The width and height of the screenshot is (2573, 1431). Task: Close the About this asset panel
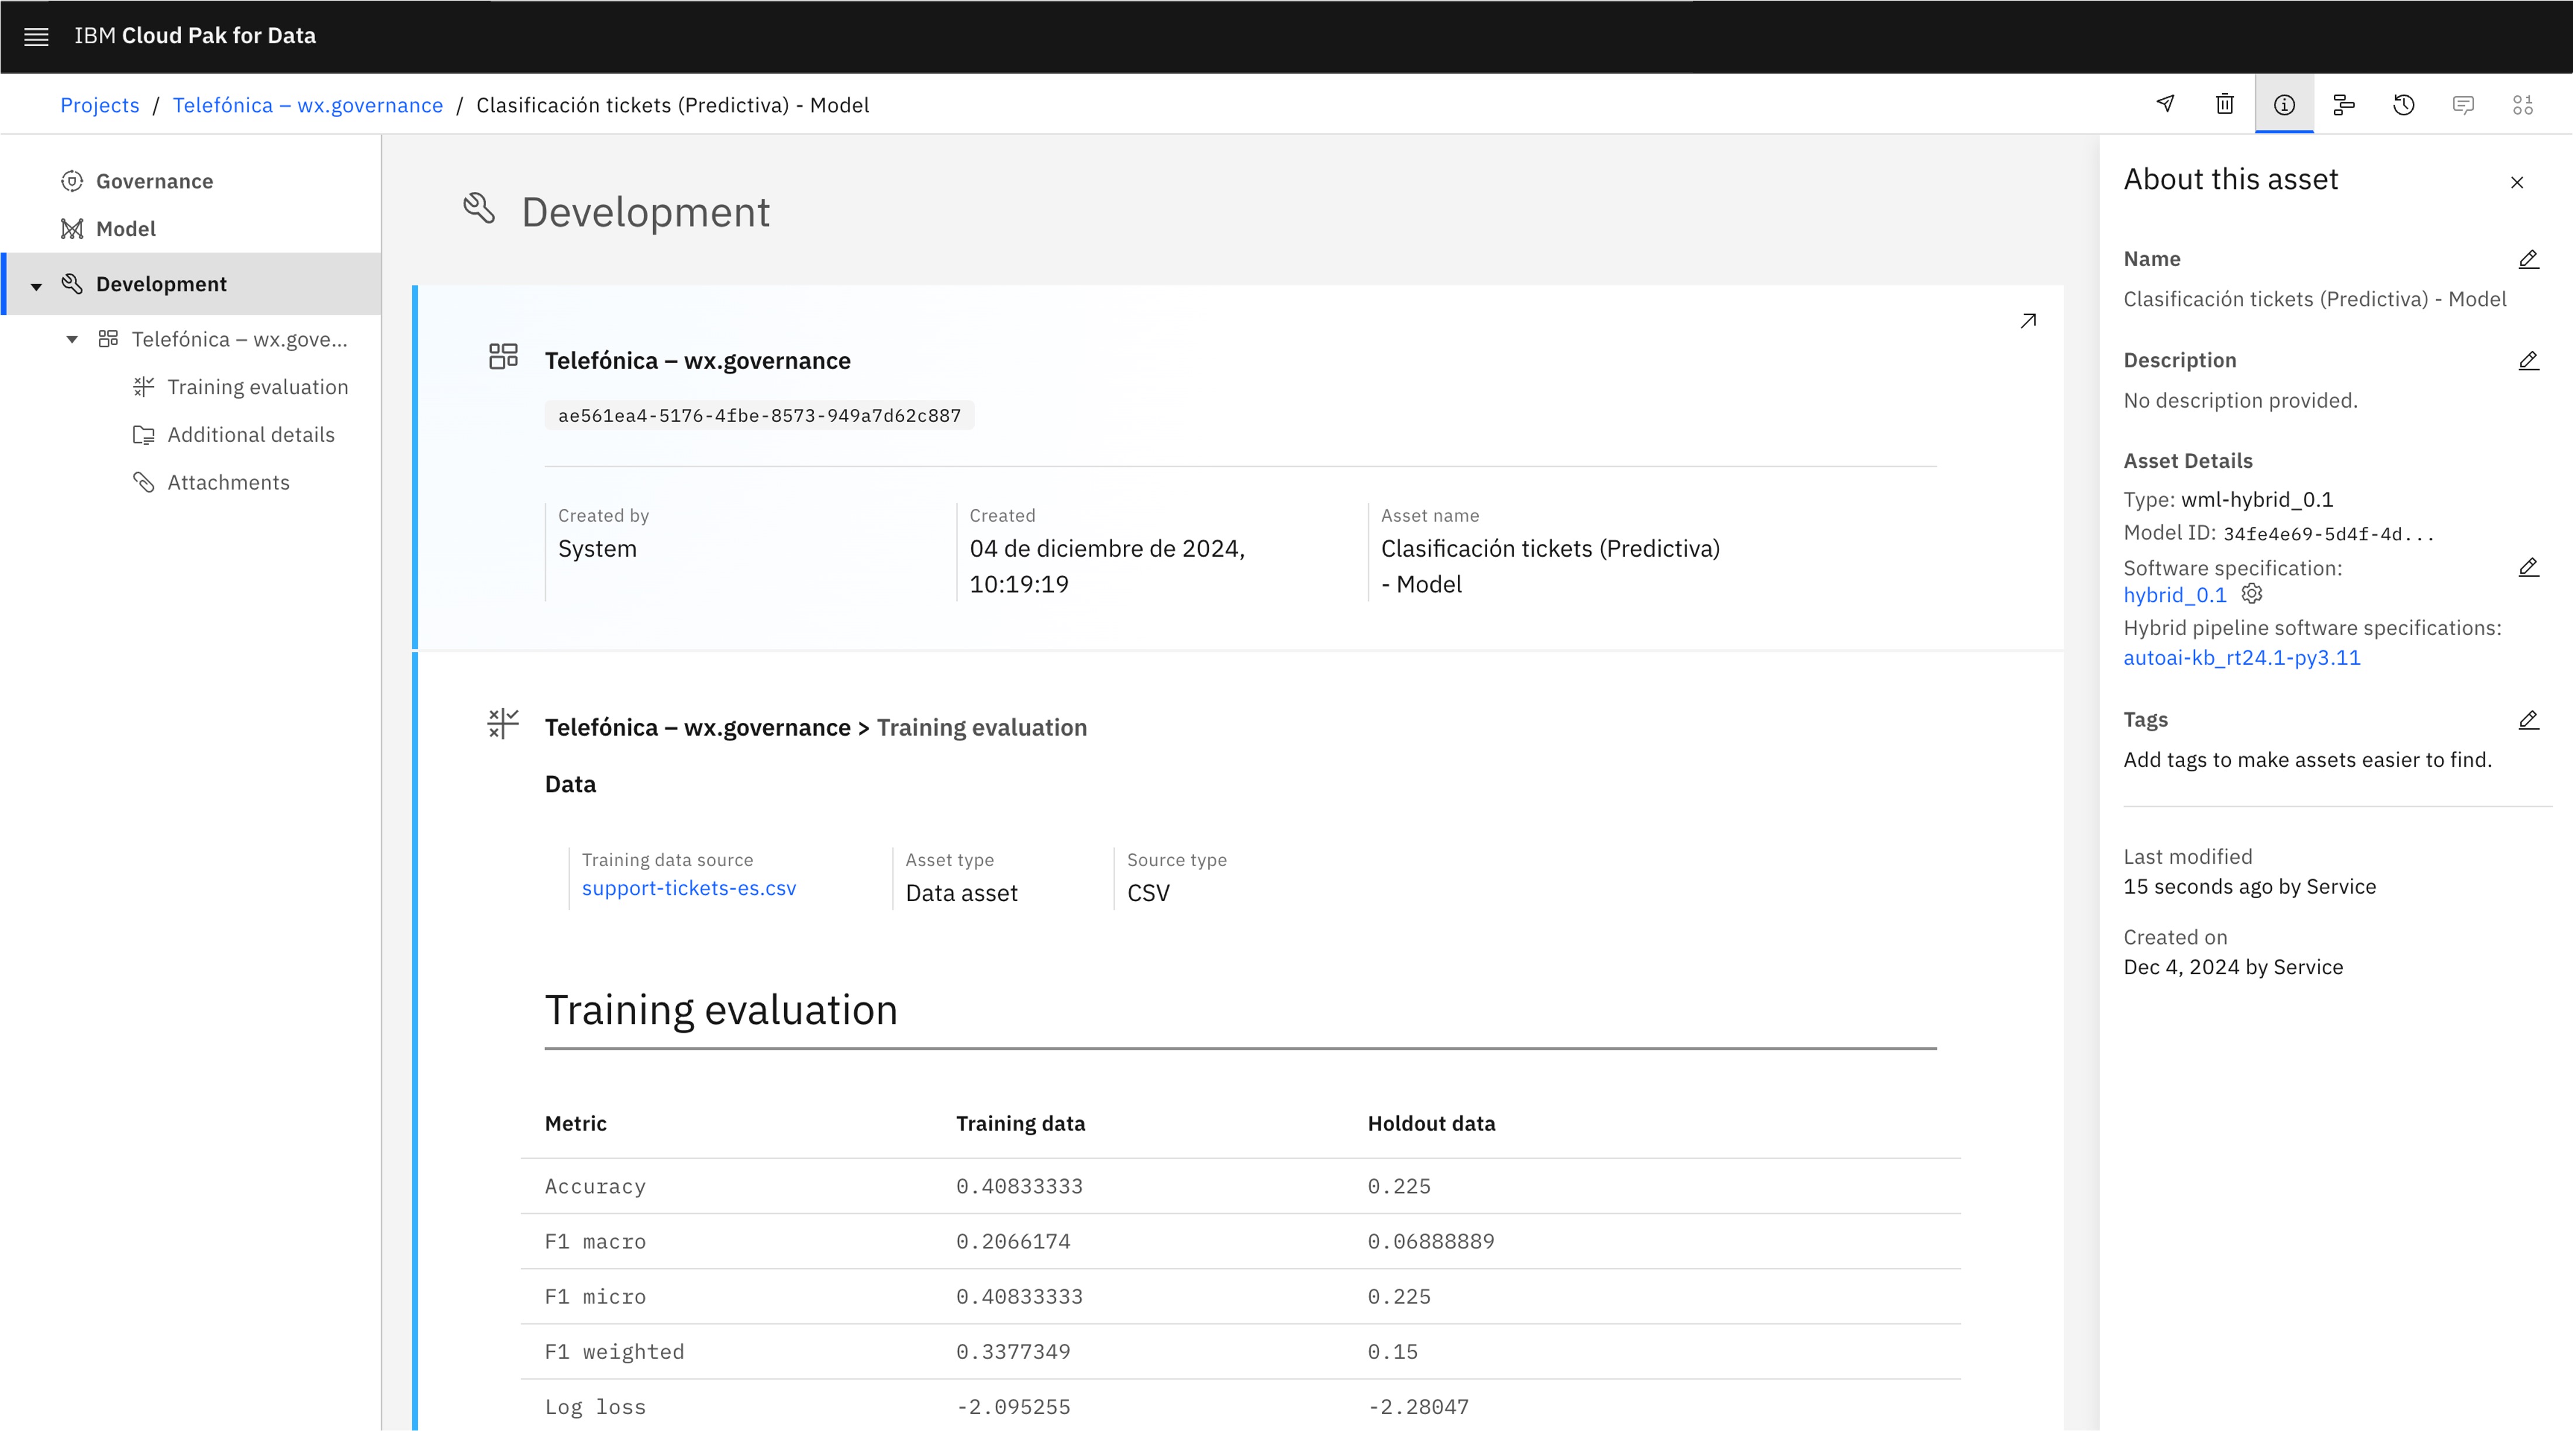point(2517,182)
